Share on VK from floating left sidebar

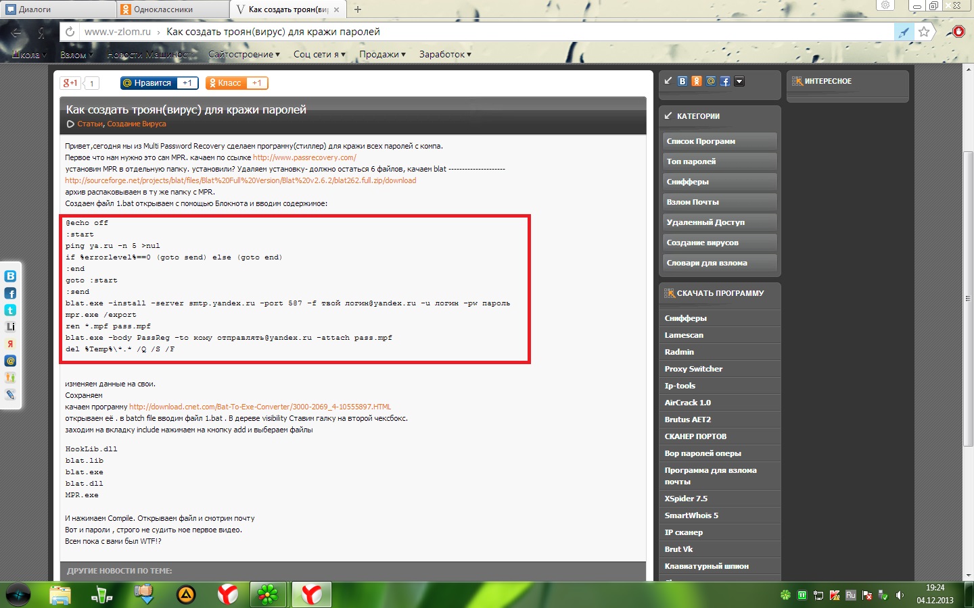[10, 276]
